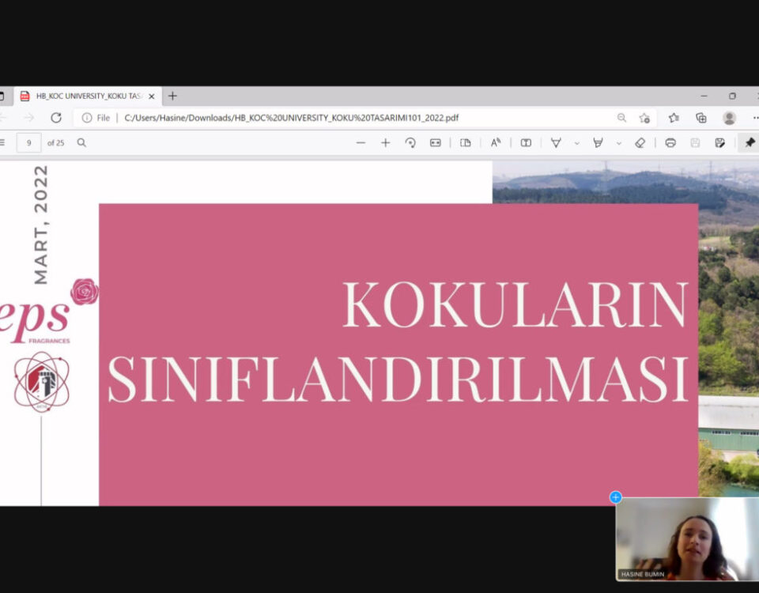Start Read aloud for the PDF
The height and width of the screenshot is (593, 759).
[x=496, y=143]
